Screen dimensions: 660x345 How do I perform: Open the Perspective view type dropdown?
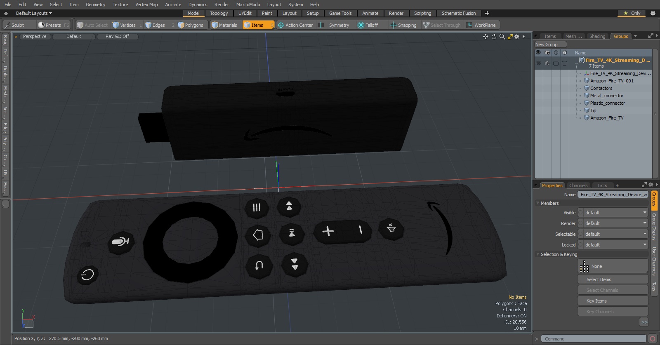click(x=35, y=36)
